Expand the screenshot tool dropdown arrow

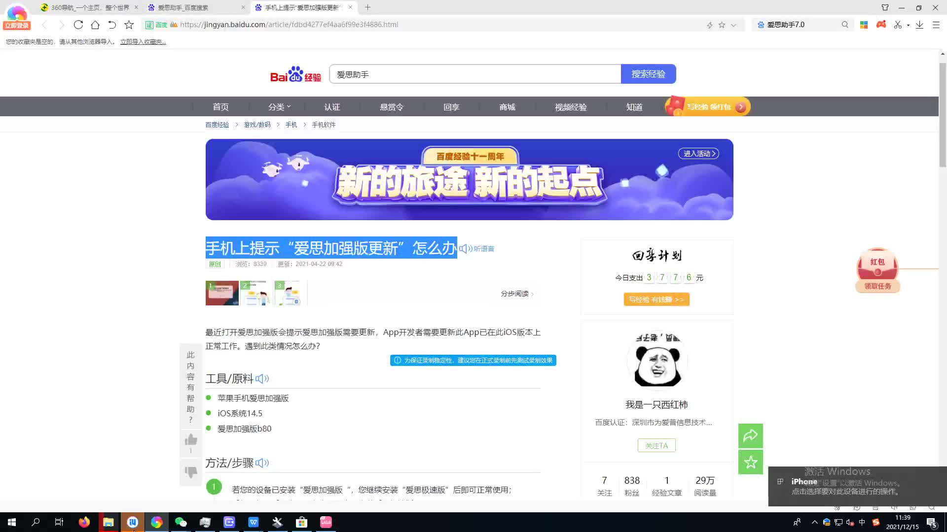(x=908, y=25)
